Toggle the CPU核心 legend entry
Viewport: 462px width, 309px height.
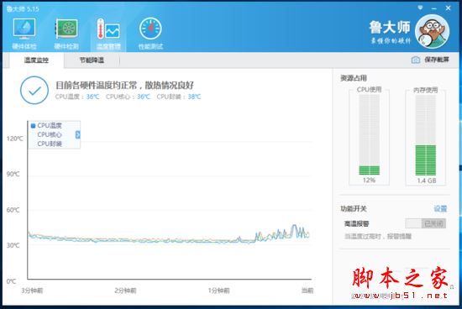(50, 134)
